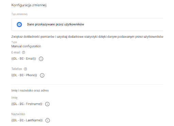Click the Imię i nazwisko oraz adres section heading
This screenshot has width=174, height=126.
[30, 90]
